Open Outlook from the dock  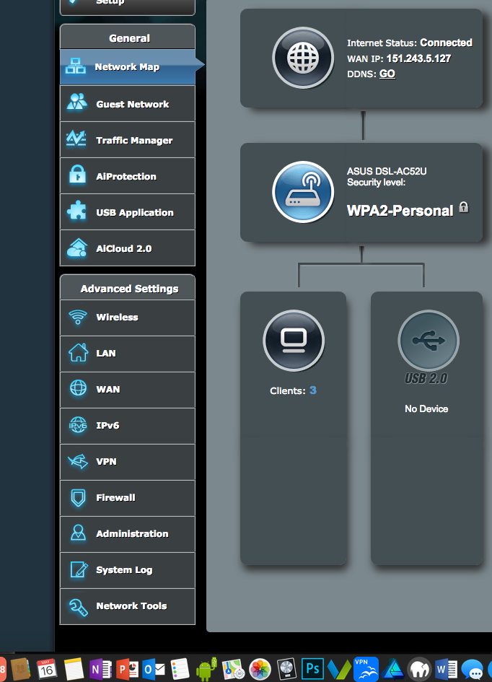tap(154, 669)
